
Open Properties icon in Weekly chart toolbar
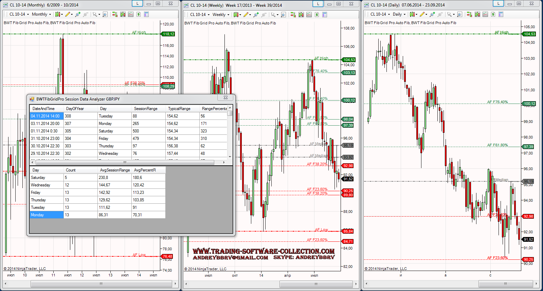click(324, 15)
